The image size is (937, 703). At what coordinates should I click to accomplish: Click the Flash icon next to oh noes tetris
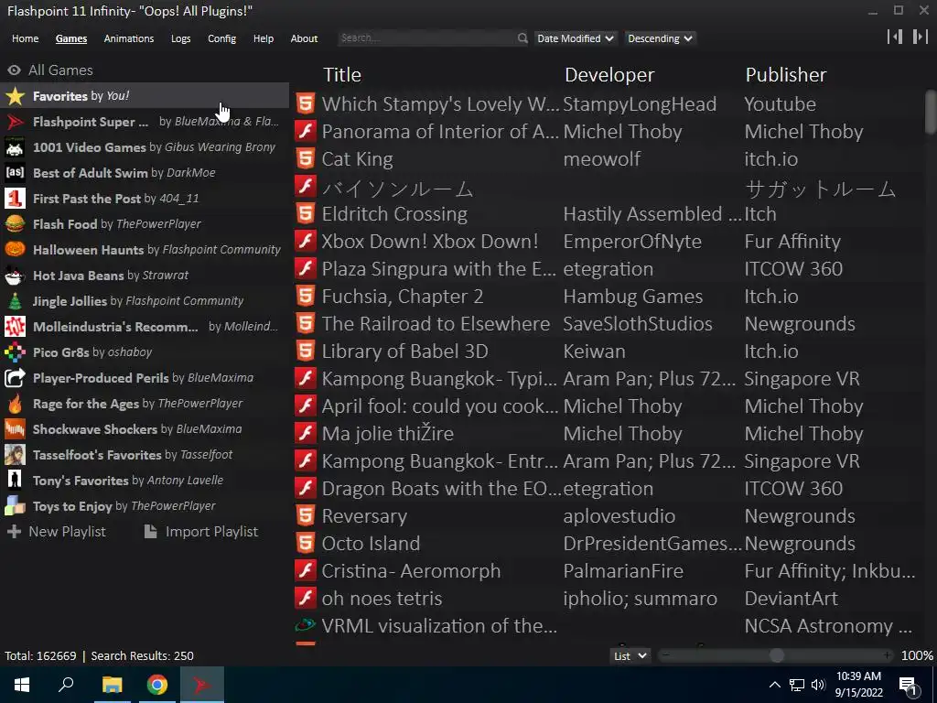click(x=306, y=598)
